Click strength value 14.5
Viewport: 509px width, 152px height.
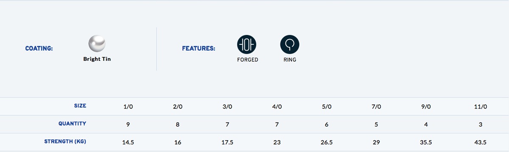pos(128,143)
